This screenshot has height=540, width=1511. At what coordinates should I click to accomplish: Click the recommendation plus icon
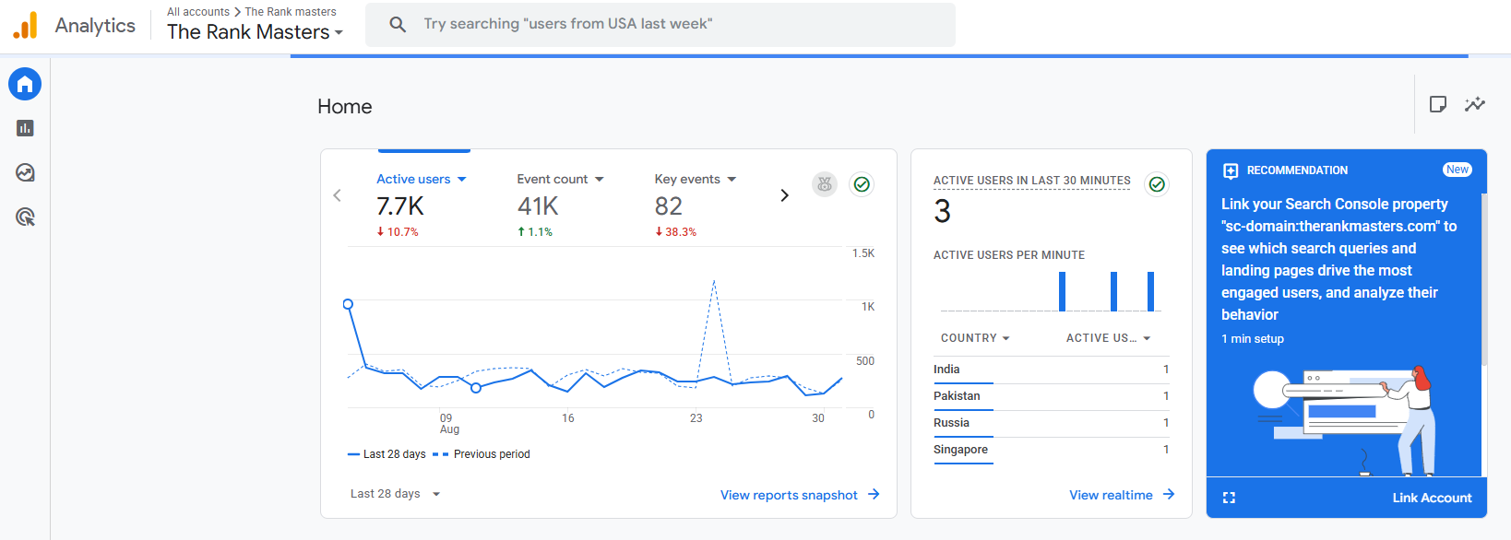[1230, 170]
